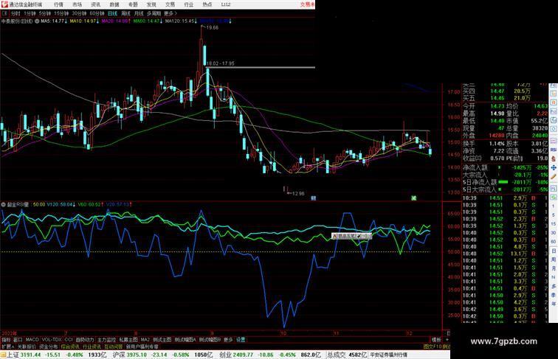
Task: Click the 12.96 low price marker
Action: point(298,194)
